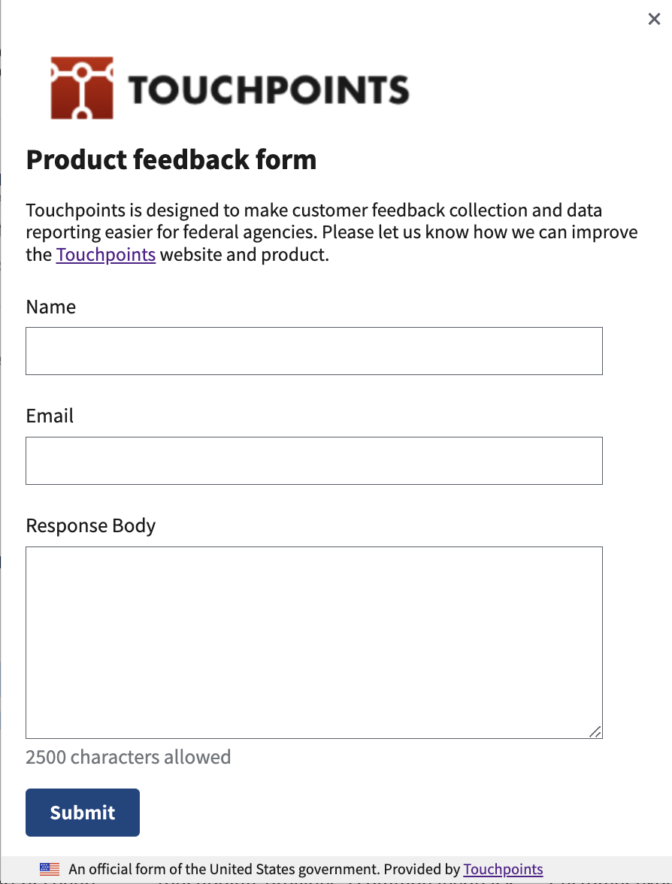Click the Email field label
The width and height of the screenshot is (672, 884).
[x=50, y=416]
